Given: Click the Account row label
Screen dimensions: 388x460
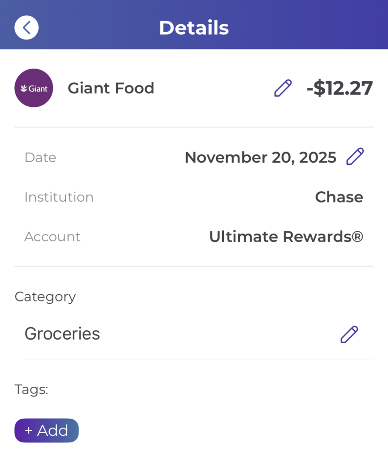Looking at the screenshot, I should click(x=52, y=236).
